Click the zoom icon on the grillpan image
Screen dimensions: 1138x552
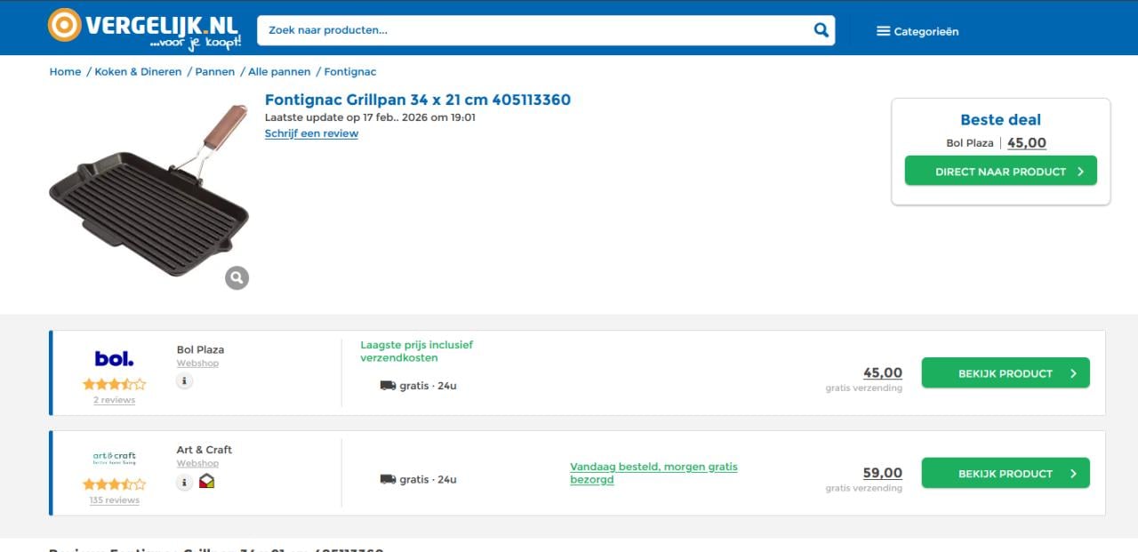236,278
